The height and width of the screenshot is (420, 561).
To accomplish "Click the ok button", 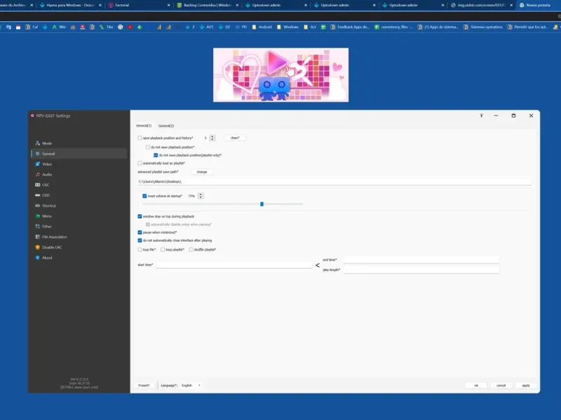I will (476, 386).
